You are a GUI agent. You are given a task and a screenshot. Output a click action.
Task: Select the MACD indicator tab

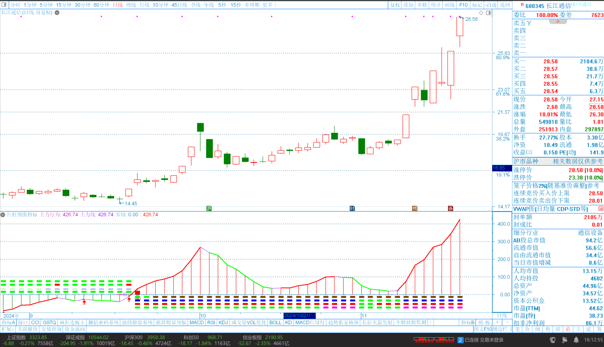[197, 323]
